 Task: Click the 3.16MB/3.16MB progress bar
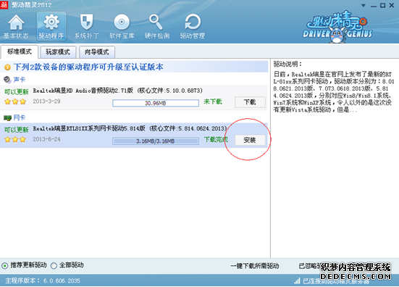[x=156, y=141]
